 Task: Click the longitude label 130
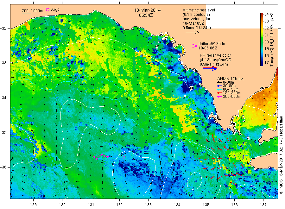coord(62,205)
